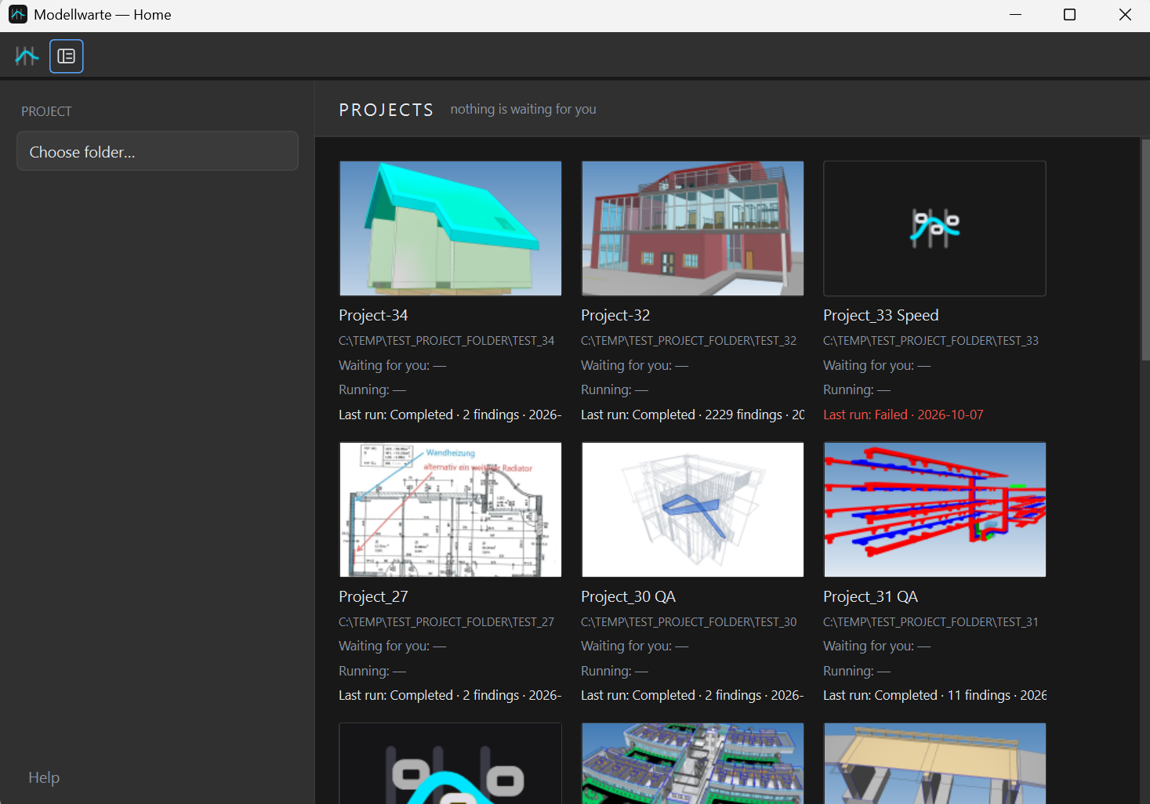Click the PROJECT sidebar label
The image size is (1150, 804).
pyautogui.click(x=46, y=111)
